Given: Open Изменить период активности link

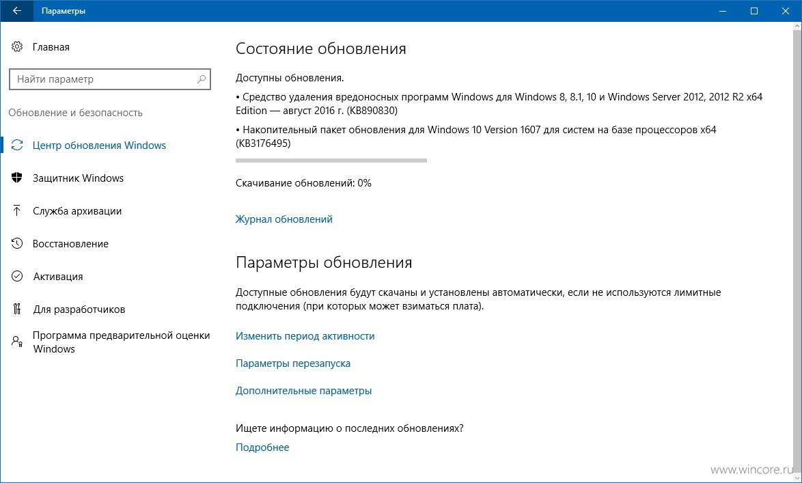Looking at the screenshot, I should pos(305,336).
